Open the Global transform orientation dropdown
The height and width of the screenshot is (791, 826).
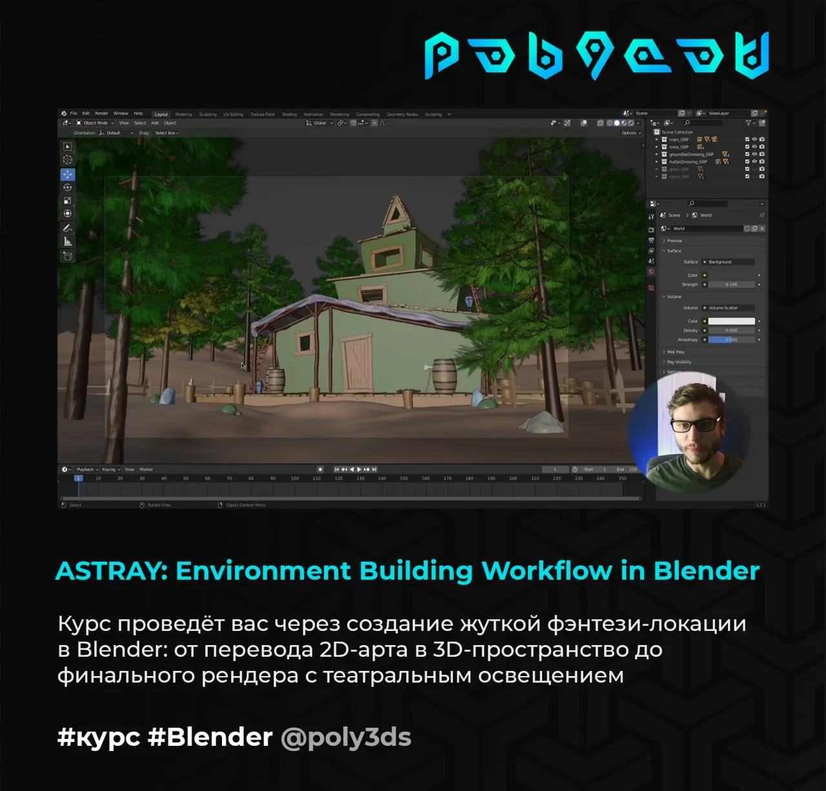[x=319, y=123]
